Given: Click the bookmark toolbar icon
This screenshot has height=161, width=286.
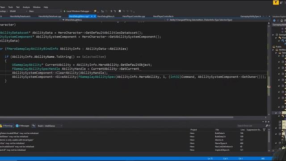Looking at the screenshot, I should pos(120,11).
